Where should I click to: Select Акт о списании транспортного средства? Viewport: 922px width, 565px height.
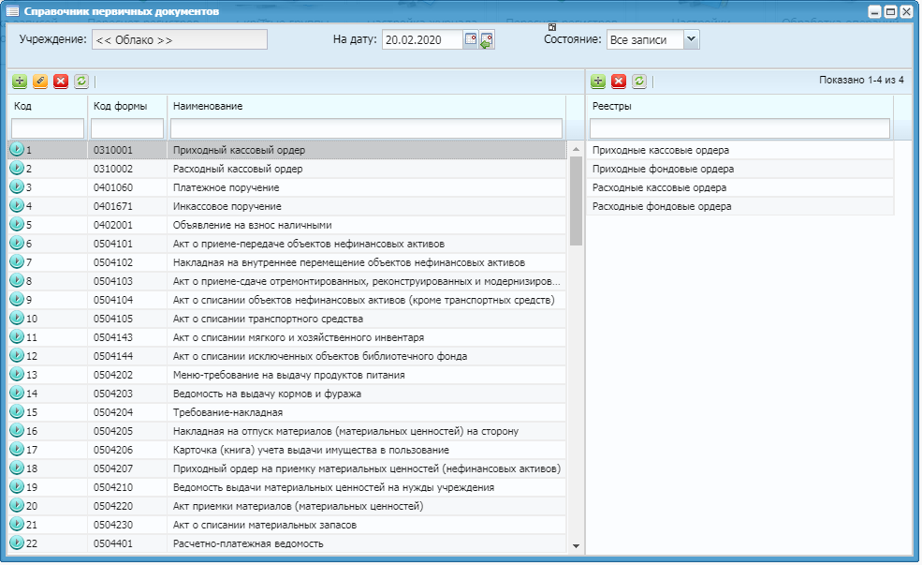pyautogui.click(x=287, y=319)
